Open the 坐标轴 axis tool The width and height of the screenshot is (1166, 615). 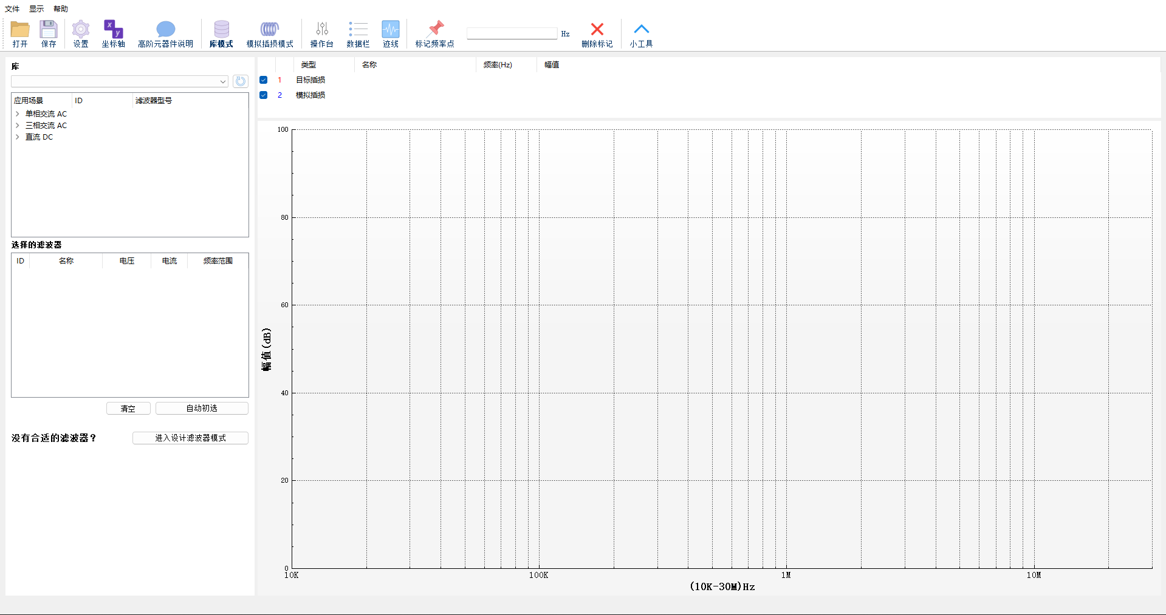coord(113,34)
